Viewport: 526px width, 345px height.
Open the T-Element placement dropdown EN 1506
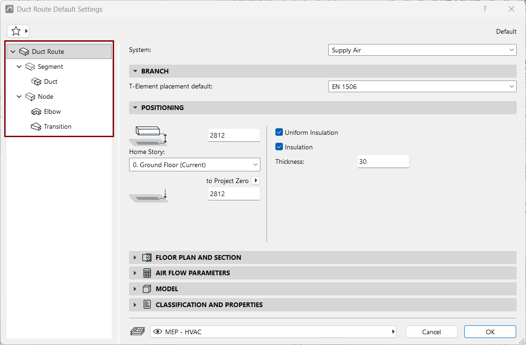(x=422, y=87)
